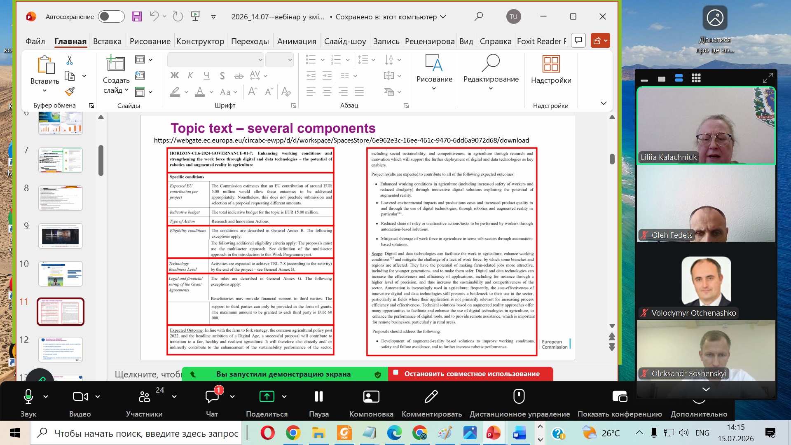Expand Zoom video options arrow

98,396
